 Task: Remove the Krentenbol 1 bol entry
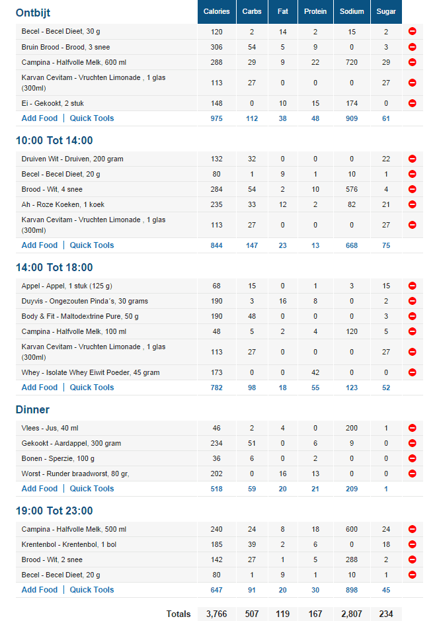(x=412, y=544)
